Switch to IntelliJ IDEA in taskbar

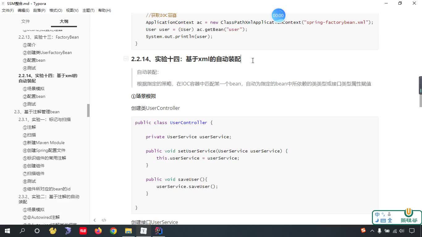[159, 231]
